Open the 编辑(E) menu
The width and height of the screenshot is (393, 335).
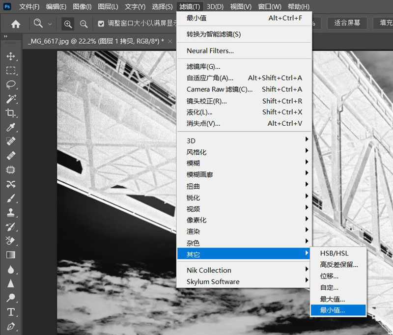click(x=56, y=6)
